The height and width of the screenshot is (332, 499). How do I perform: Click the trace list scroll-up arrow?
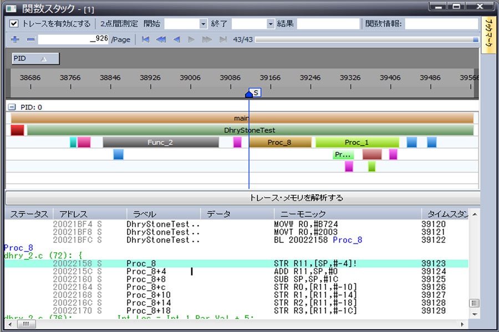click(475, 215)
